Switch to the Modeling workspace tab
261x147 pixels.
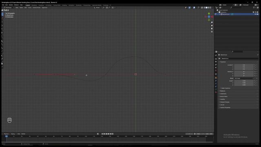point(34,5)
